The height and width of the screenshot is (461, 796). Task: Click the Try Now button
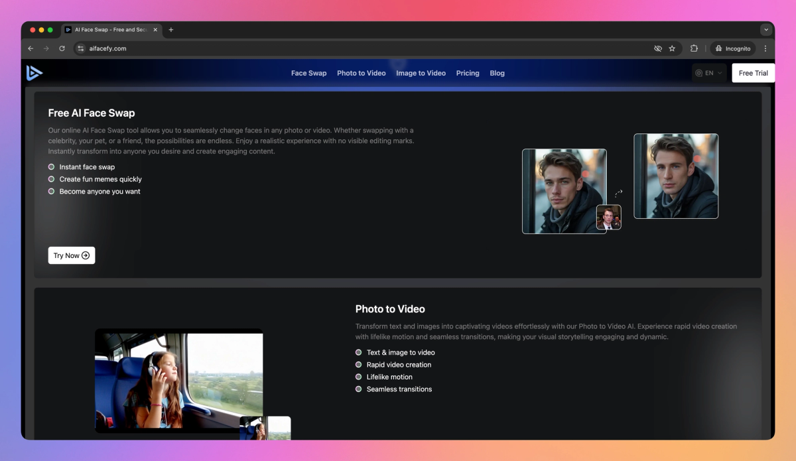pyautogui.click(x=72, y=255)
